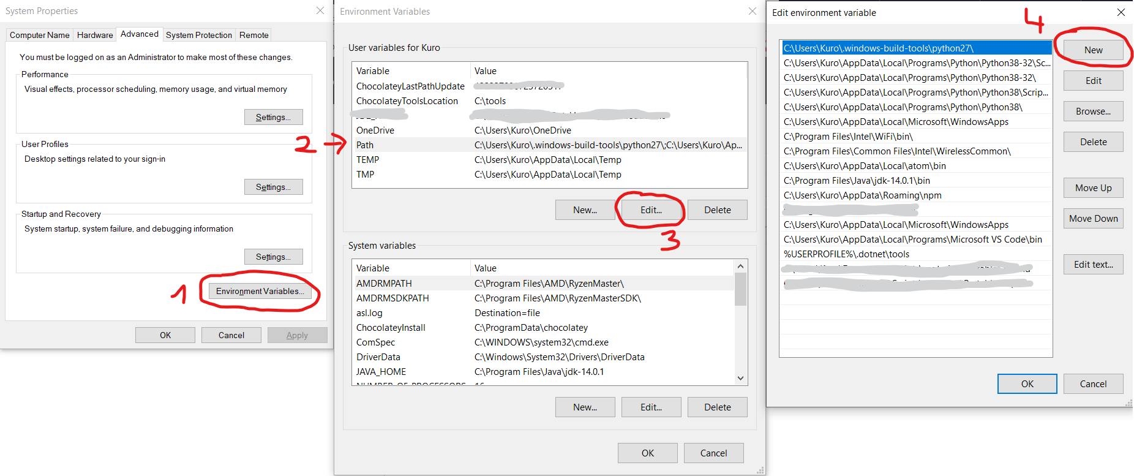1134x476 pixels.
Task: Click the system variables scrollbar up arrow
Action: click(740, 266)
